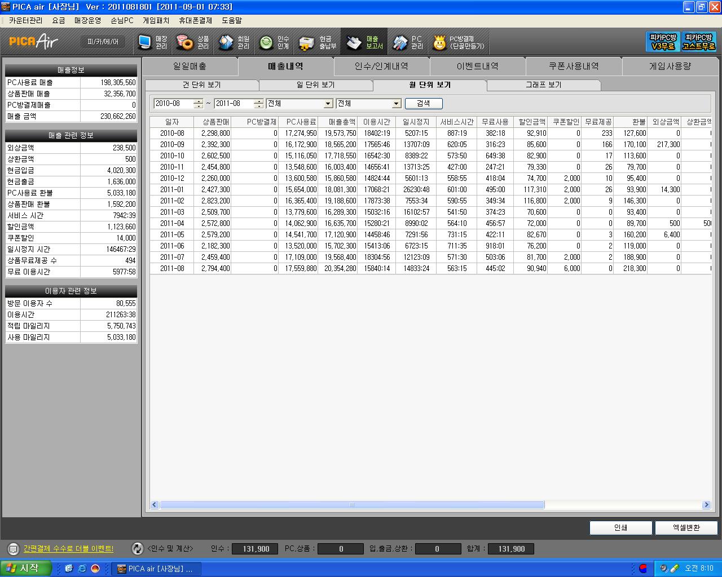Open 상품관리 product management toolbar icon
This screenshot has width=722, height=577.
point(193,42)
